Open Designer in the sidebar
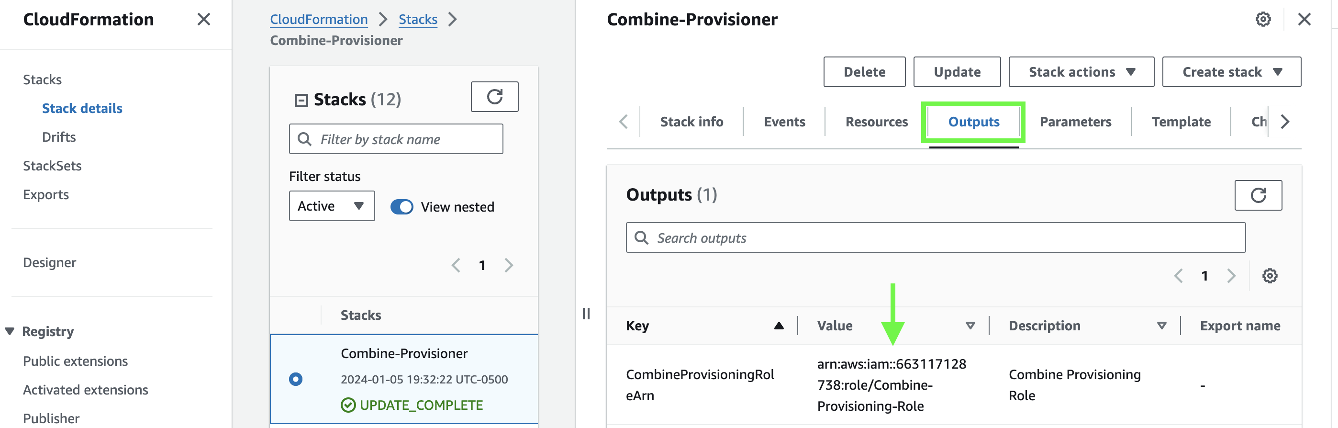This screenshot has height=428, width=1338. tap(49, 262)
